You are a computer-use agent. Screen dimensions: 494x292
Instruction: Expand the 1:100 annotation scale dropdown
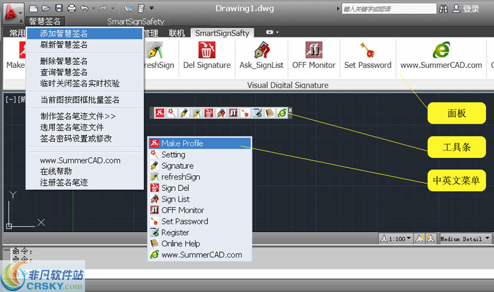point(409,239)
